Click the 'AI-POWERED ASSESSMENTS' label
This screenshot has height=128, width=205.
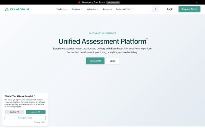pyautogui.click(x=102, y=34)
